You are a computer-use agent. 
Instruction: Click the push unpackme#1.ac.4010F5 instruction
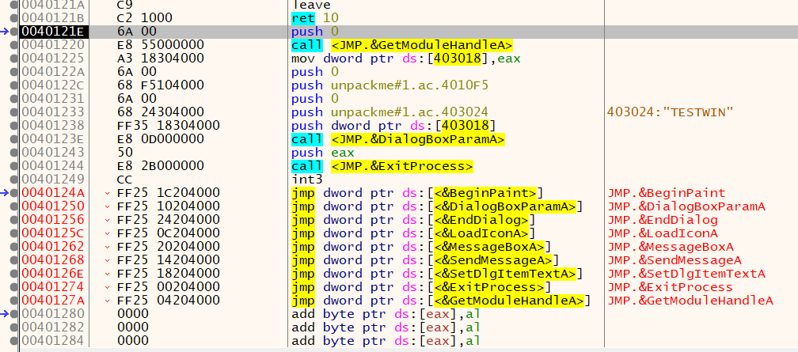pos(389,85)
